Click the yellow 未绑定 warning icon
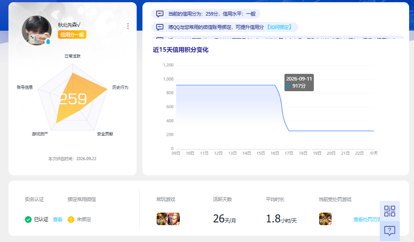The image size is (414, 242). tap(71, 220)
